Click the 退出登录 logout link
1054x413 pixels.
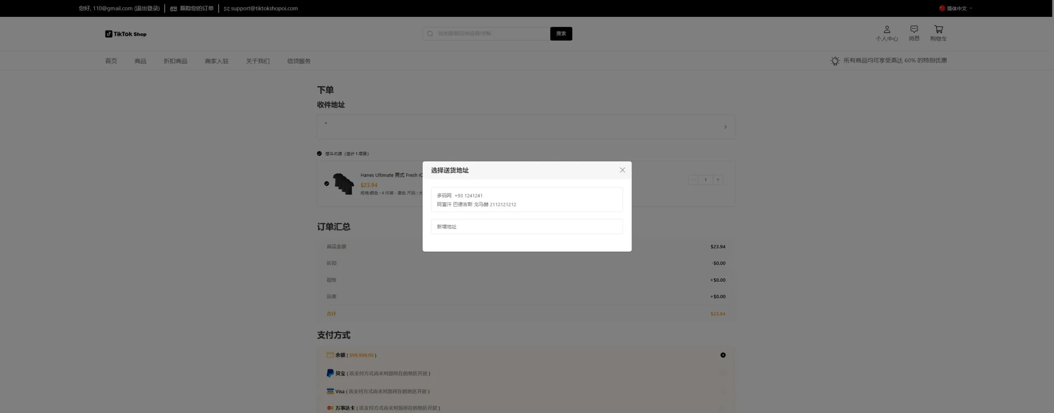pyautogui.click(x=147, y=8)
